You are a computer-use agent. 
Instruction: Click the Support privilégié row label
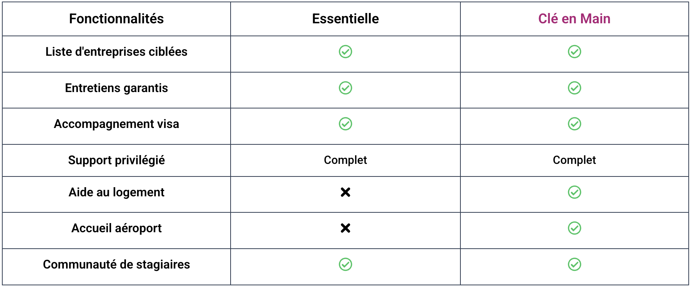point(116,160)
